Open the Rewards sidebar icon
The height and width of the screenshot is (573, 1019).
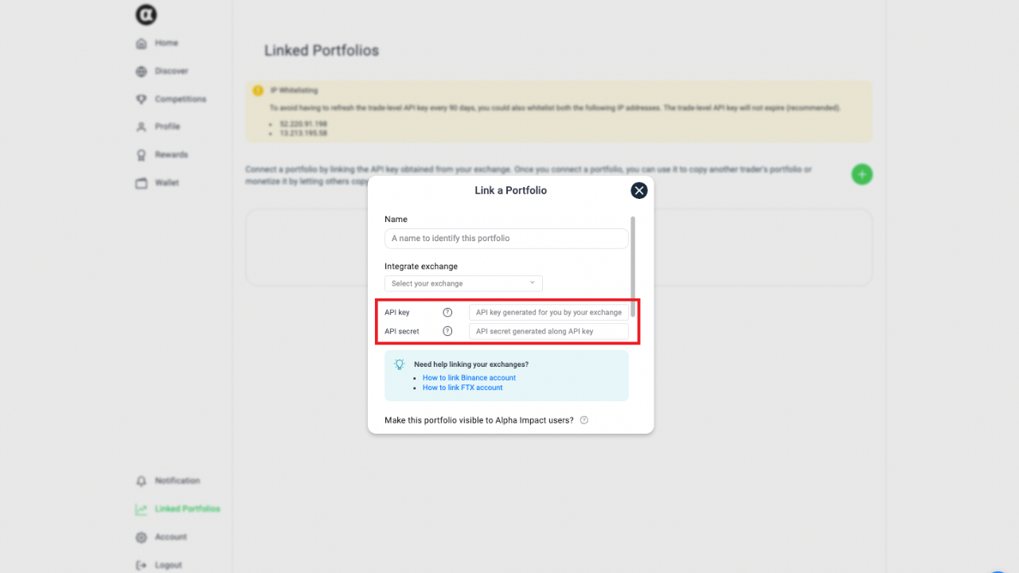point(142,155)
